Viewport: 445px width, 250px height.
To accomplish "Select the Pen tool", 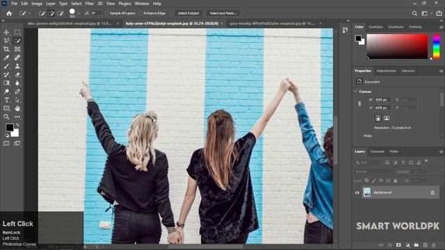I will pos(17,92).
